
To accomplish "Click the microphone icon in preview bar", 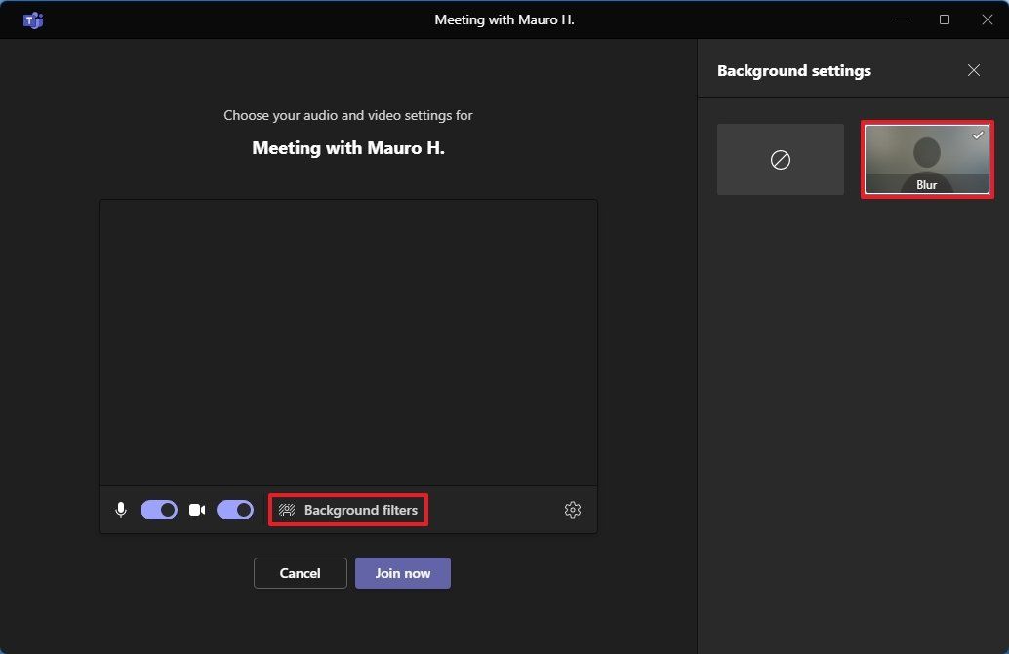I will 120,509.
